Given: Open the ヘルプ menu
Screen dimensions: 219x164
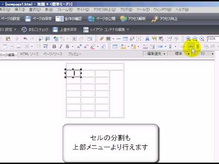Looking at the screenshot, I should (x=182, y=10).
